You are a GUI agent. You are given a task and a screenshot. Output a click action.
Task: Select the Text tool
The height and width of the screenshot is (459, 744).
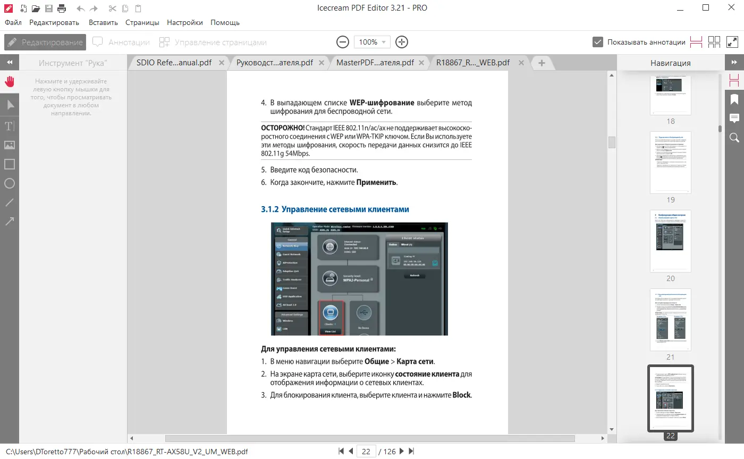coord(9,126)
